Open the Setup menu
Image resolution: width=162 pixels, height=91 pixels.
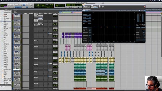pyautogui.click(x=37, y=1)
